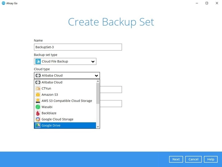Click the green Wasabi icon
The image size is (222, 167).
[x=38, y=107]
